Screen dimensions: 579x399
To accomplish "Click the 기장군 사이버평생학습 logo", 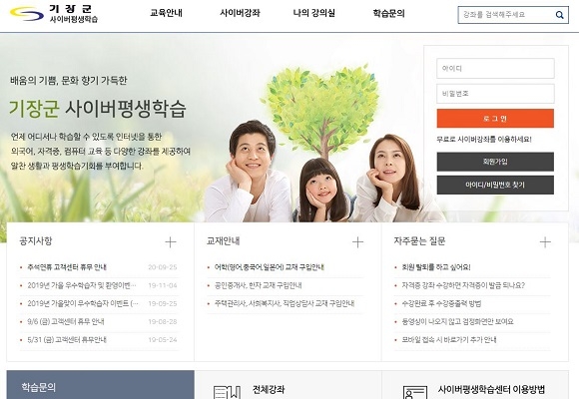I will coord(54,14).
